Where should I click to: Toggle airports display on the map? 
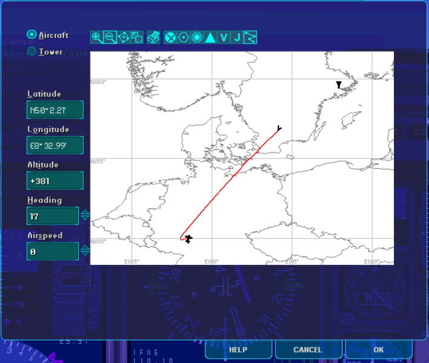pyautogui.click(x=170, y=38)
